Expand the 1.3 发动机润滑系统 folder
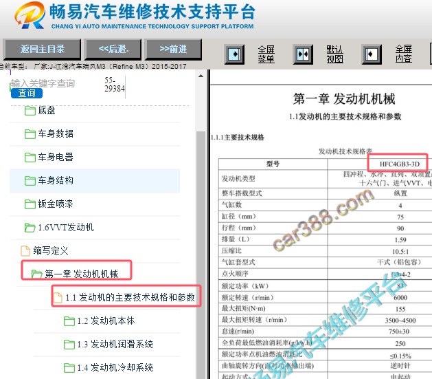The width and height of the screenshot is (432, 379). tap(115, 344)
